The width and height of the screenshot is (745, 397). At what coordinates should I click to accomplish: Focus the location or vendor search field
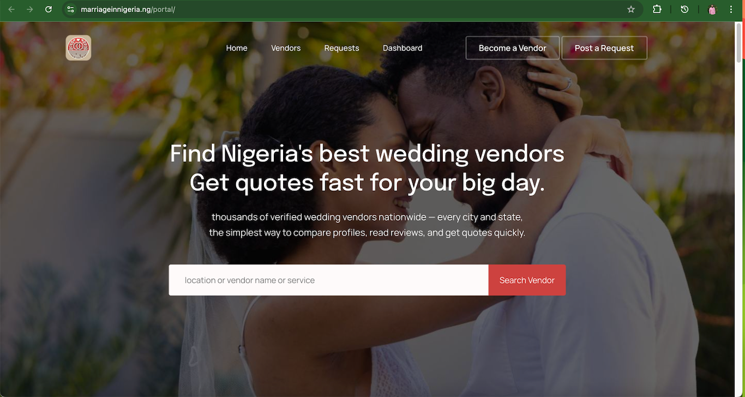coord(328,280)
